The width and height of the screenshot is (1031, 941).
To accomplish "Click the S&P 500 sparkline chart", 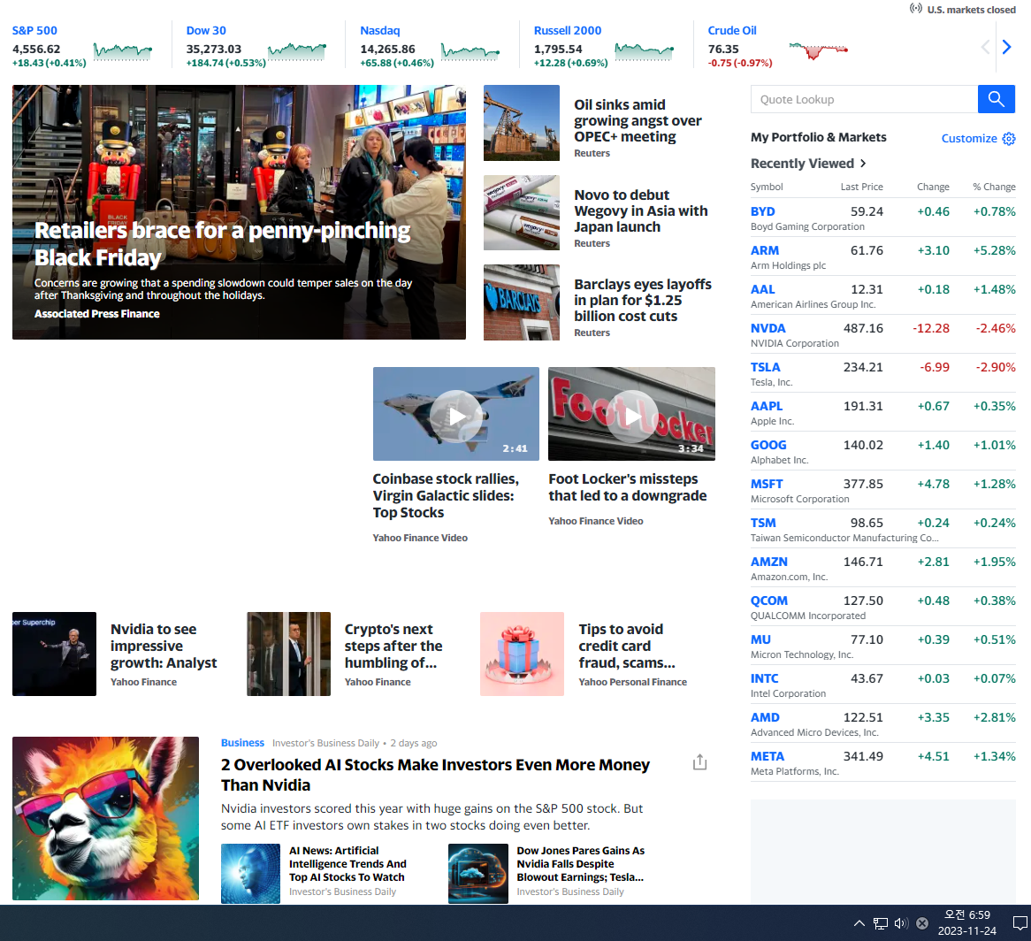I will pyautogui.click(x=123, y=51).
